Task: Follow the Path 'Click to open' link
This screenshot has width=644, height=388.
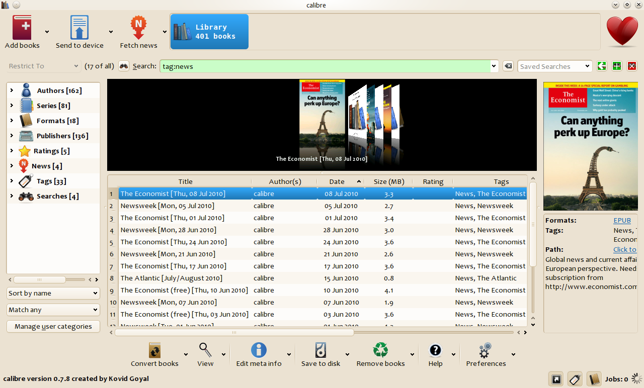Action: (625, 249)
